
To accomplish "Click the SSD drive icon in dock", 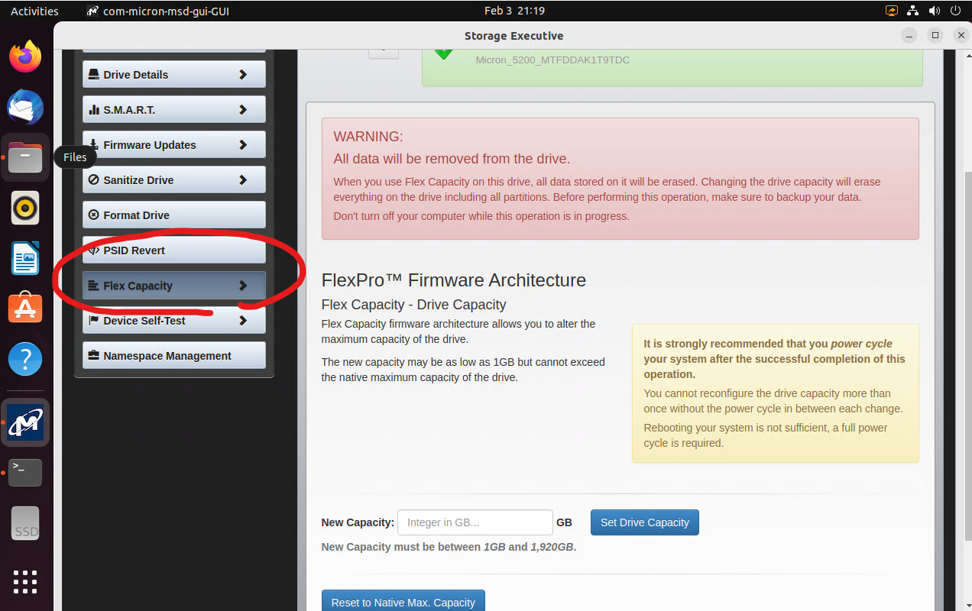I will [x=25, y=523].
